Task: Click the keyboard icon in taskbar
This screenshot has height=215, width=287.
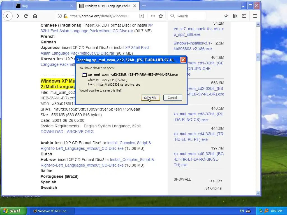Action: (248, 211)
